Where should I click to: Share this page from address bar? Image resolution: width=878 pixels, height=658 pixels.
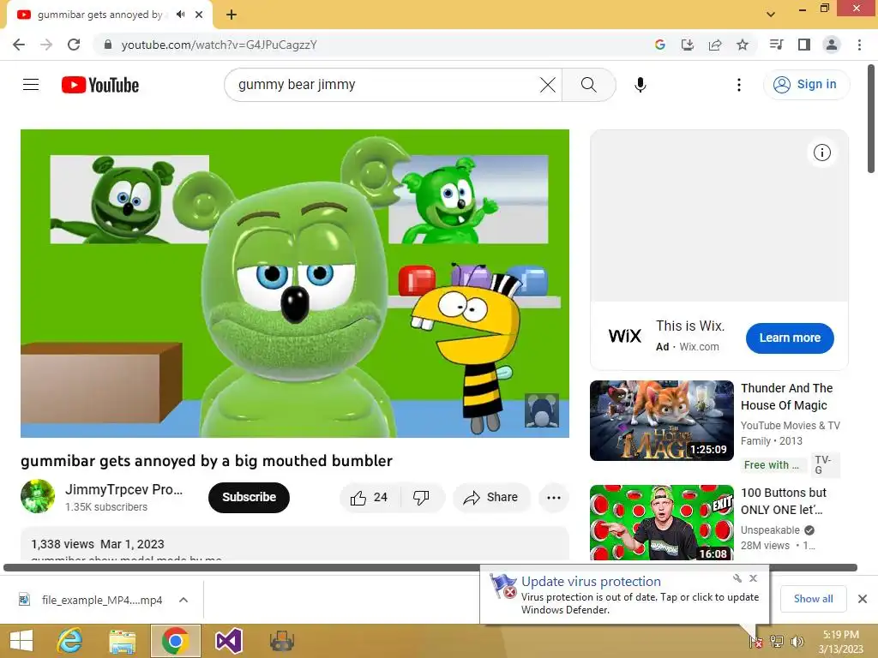(x=715, y=45)
